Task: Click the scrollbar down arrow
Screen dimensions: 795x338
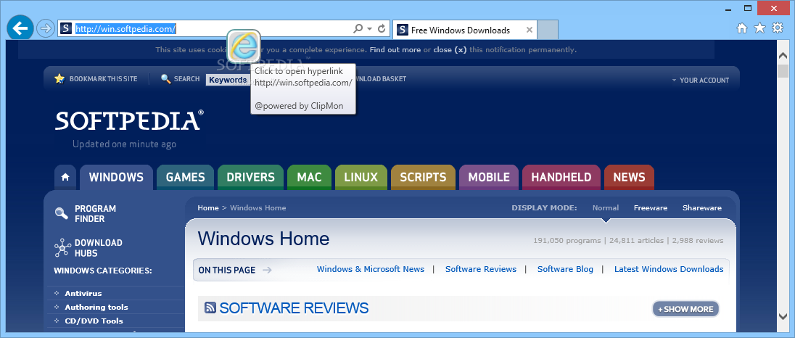Action: click(x=783, y=316)
